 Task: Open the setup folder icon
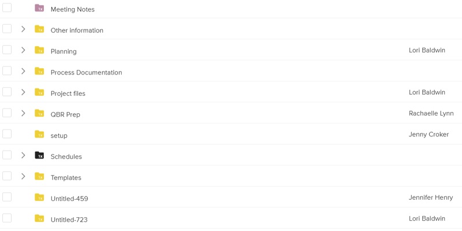coord(39,135)
